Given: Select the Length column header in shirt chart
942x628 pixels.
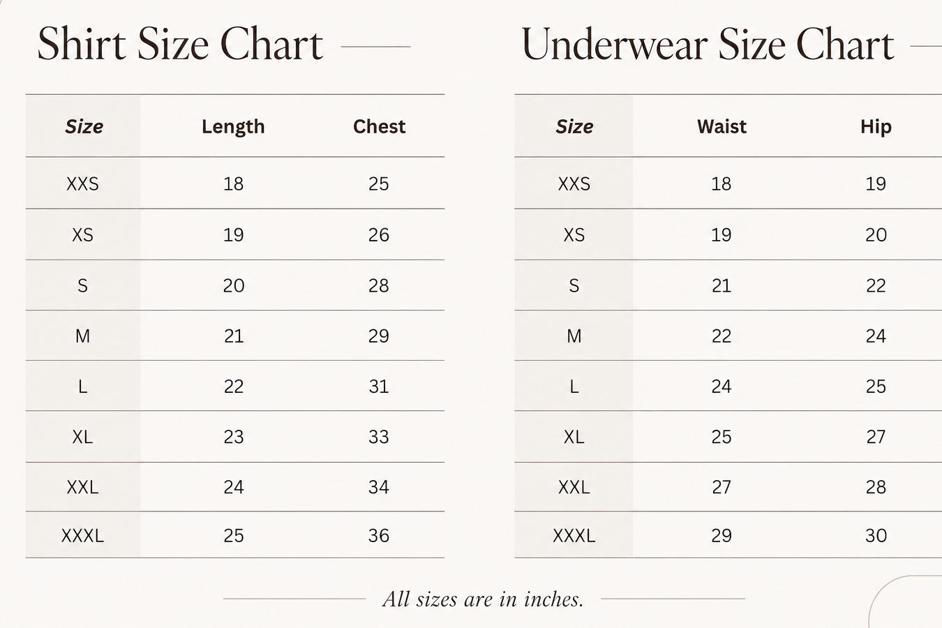Looking at the screenshot, I should point(233,126).
